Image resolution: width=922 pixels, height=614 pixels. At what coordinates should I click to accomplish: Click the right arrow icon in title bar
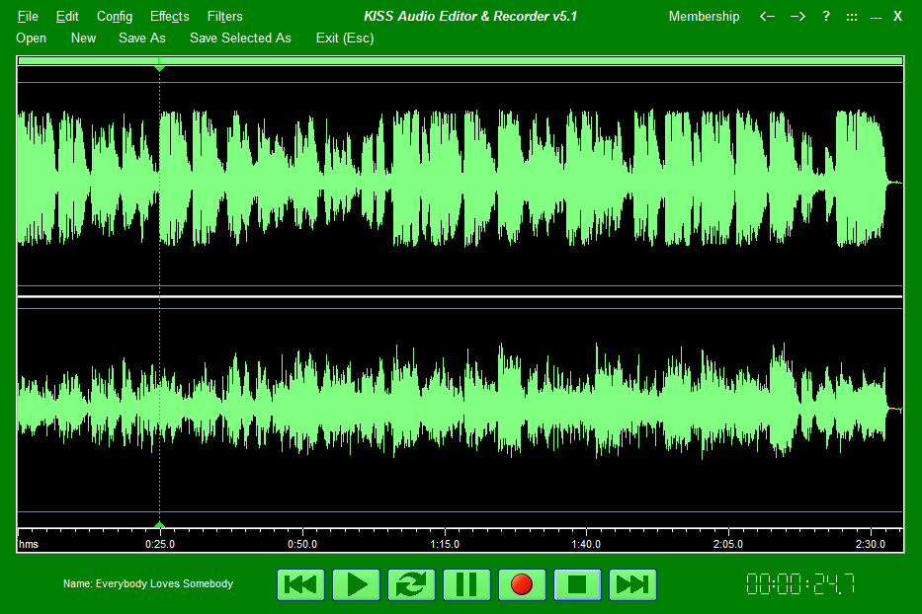point(798,16)
